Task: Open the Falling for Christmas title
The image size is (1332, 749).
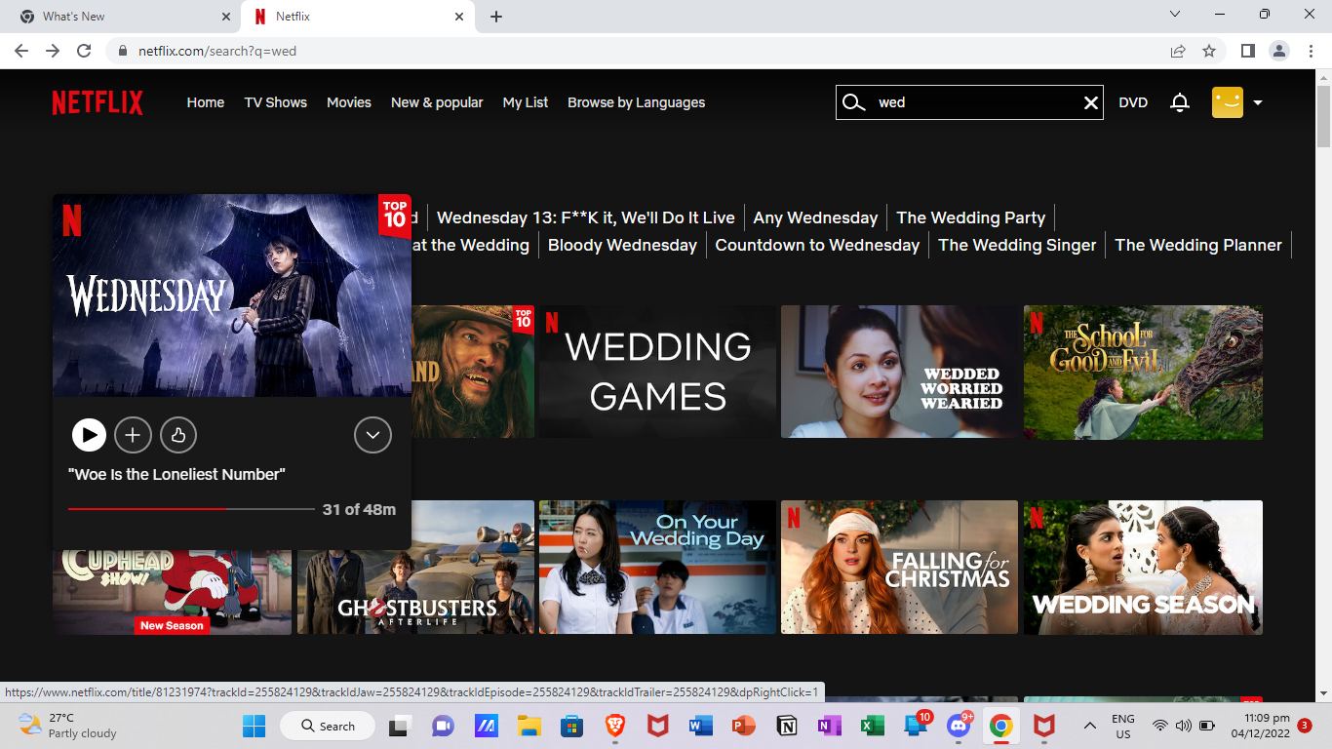Action: pyautogui.click(x=900, y=568)
